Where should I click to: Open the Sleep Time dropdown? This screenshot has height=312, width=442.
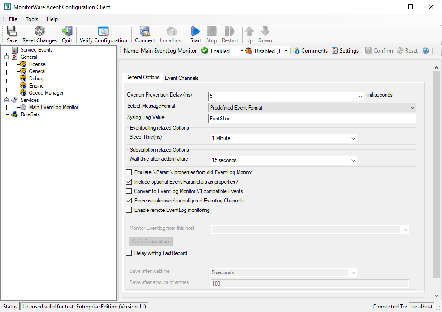pos(284,138)
